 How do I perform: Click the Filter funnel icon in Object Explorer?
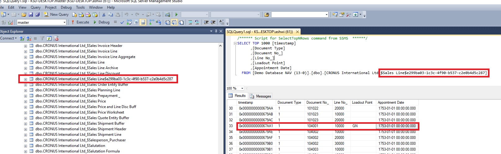click(42, 39)
